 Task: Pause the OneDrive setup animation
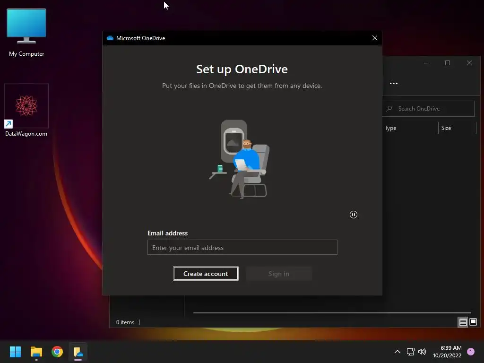tap(354, 215)
